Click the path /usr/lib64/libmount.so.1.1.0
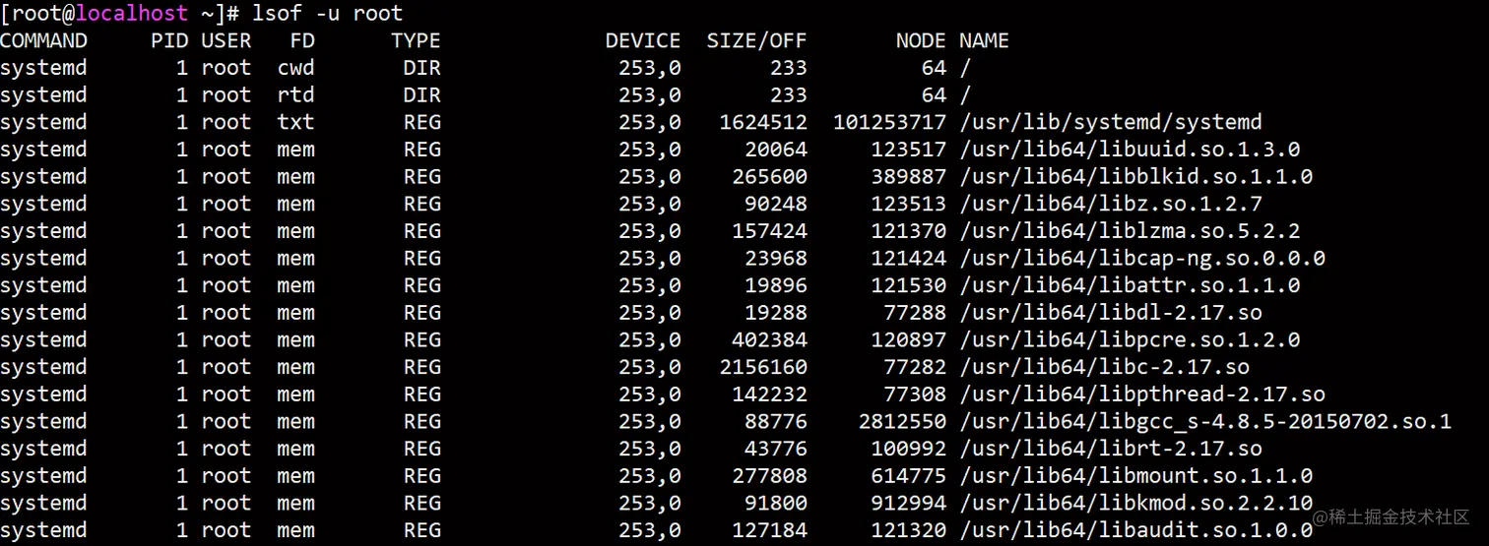 (1135, 476)
